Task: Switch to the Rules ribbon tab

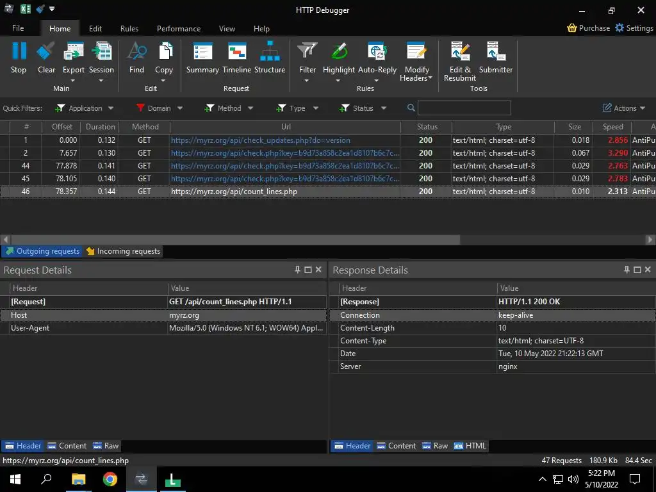Action: [129, 28]
